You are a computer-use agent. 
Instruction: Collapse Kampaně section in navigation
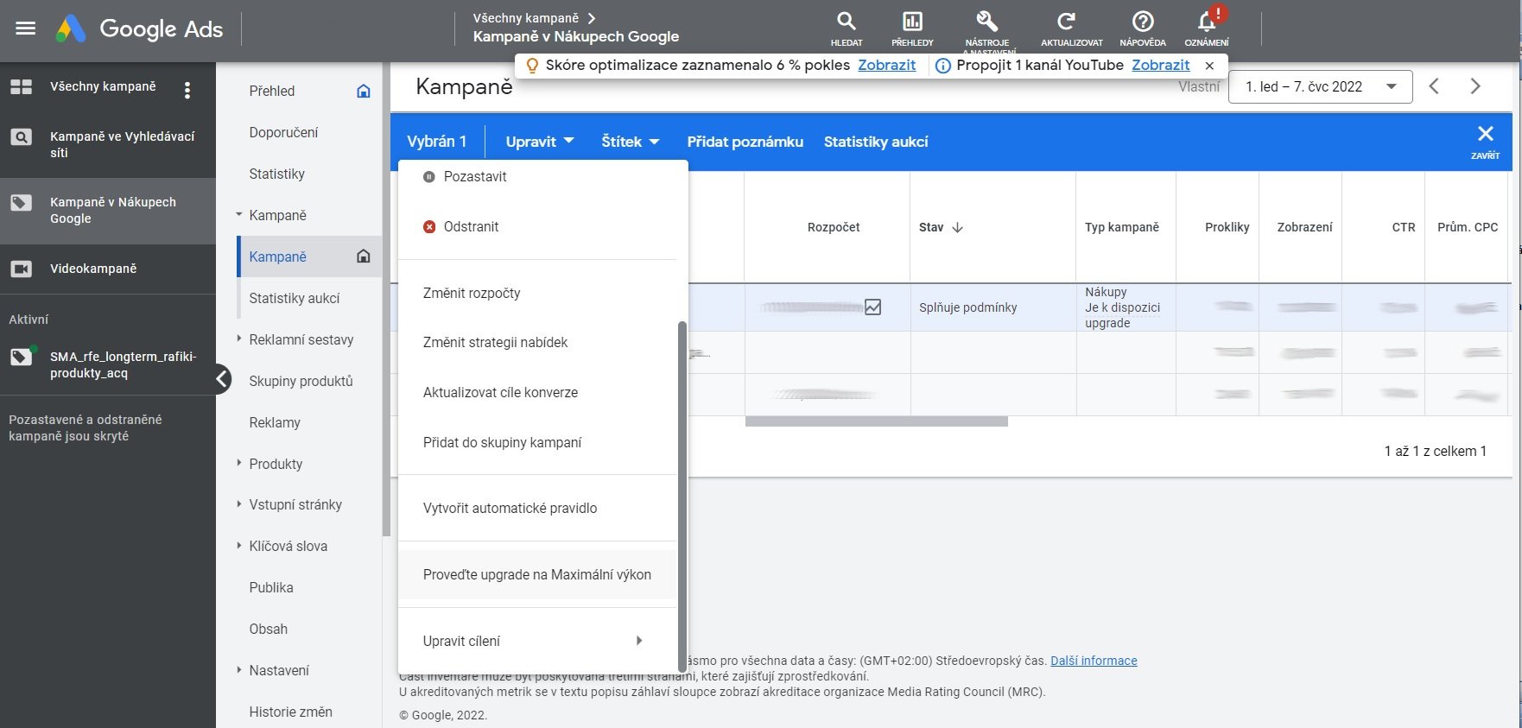pos(239,215)
